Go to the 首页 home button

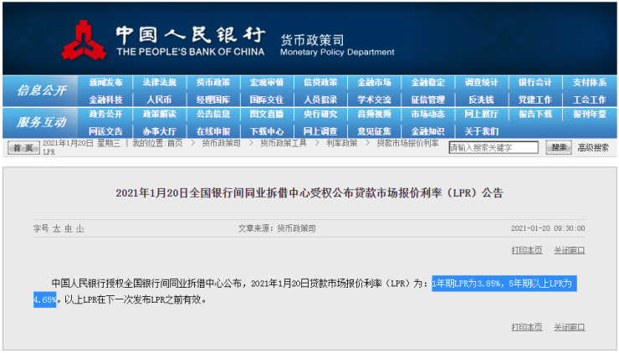click(x=23, y=148)
